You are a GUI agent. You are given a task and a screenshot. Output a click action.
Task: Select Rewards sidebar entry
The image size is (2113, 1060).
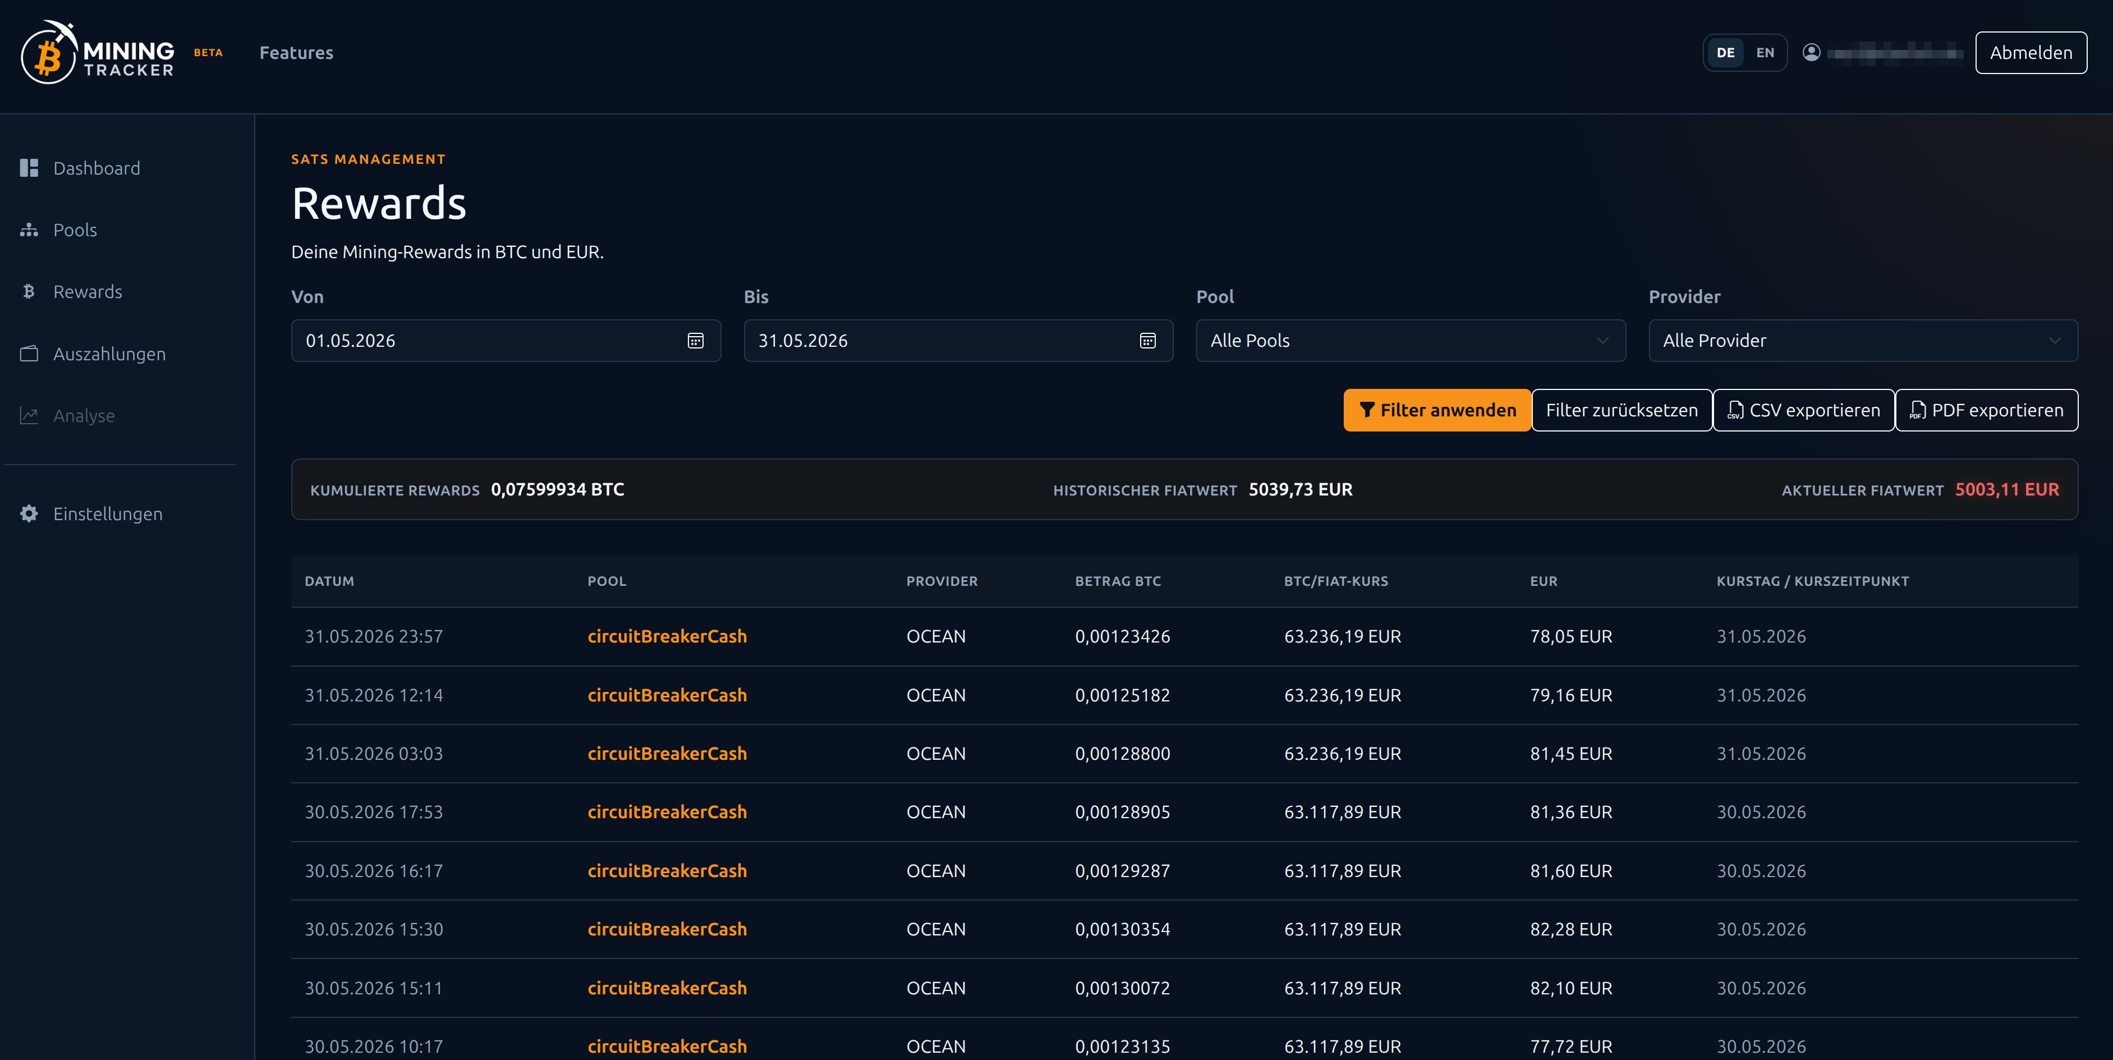[88, 291]
